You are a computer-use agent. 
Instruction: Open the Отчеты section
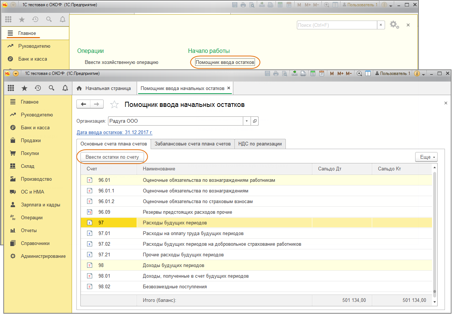pos(28,230)
